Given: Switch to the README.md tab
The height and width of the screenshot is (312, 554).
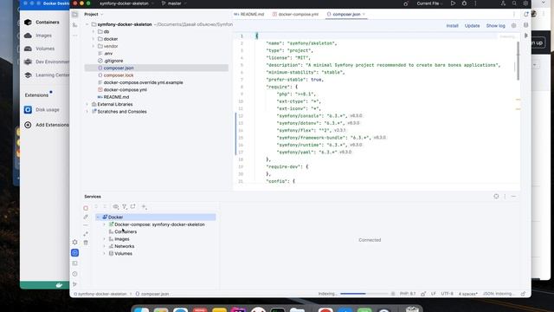Looking at the screenshot, I should click(x=249, y=15).
